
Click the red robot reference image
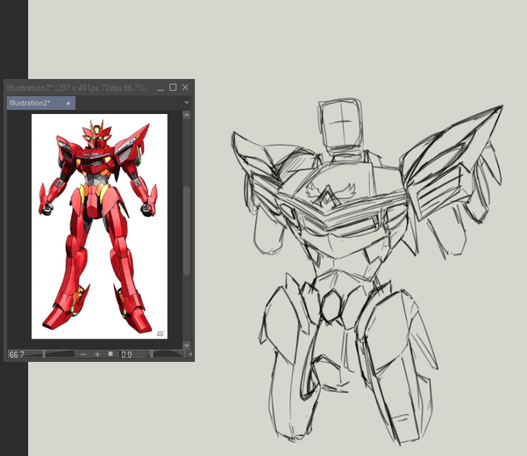pos(99,226)
